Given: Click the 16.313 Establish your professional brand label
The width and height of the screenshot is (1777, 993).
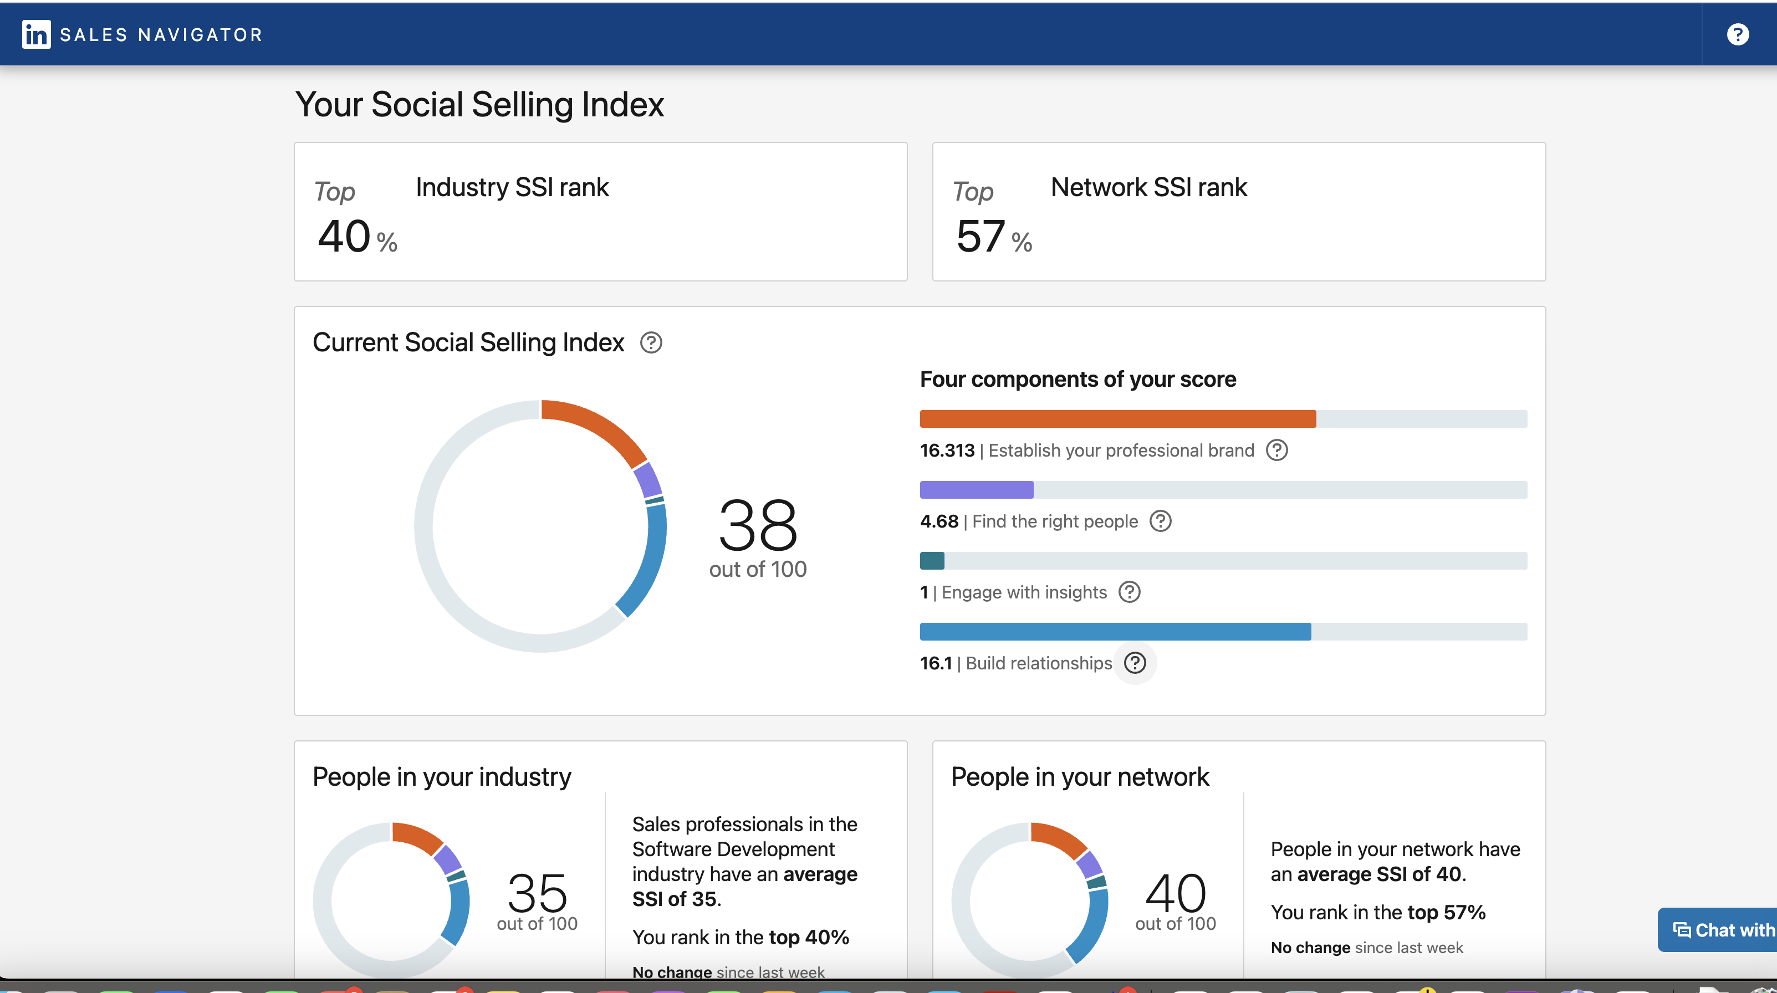Looking at the screenshot, I should 1087,451.
